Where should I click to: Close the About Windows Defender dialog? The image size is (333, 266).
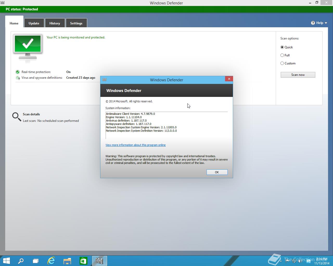(x=229, y=79)
